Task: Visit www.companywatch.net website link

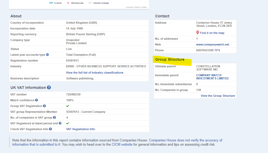Action: pos(213,44)
